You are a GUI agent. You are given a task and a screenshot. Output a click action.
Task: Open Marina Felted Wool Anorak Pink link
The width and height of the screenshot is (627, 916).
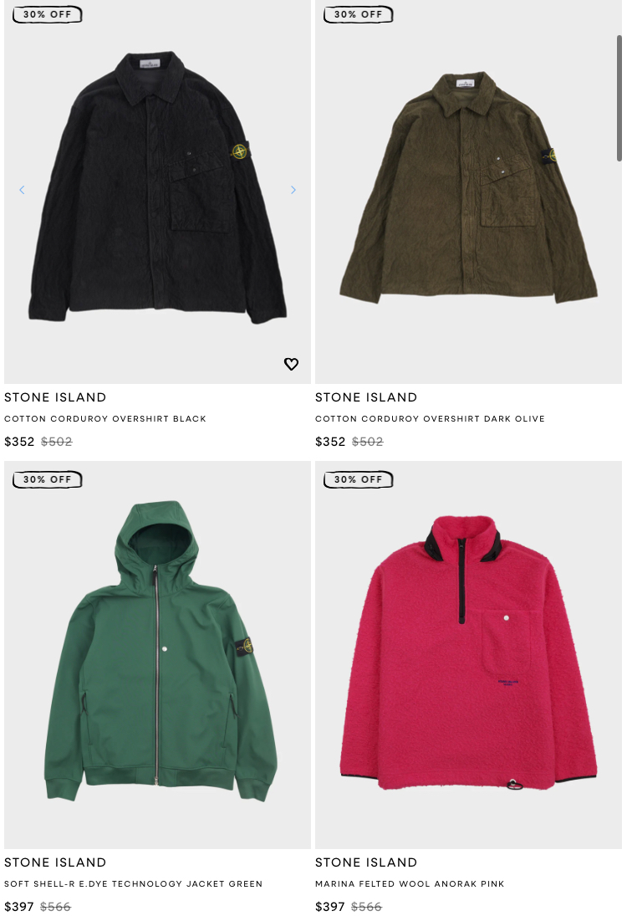[410, 884]
